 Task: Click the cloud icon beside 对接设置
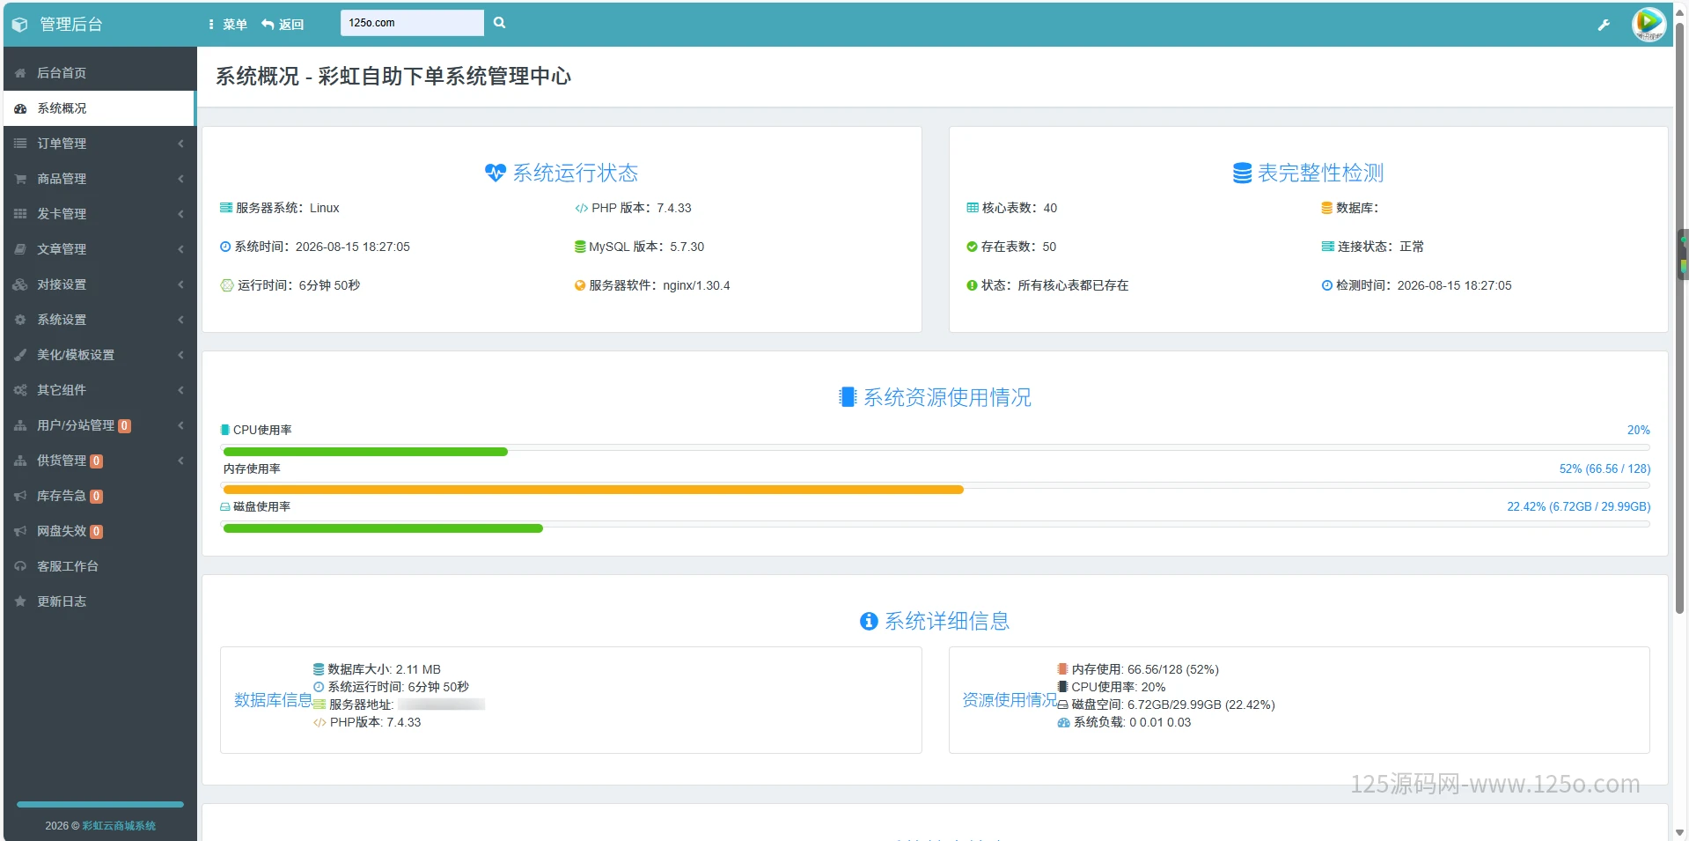(x=20, y=284)
